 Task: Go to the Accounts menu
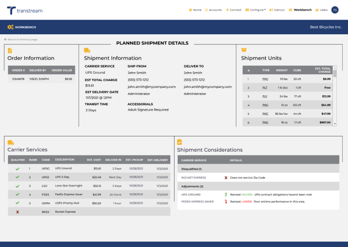214,9
